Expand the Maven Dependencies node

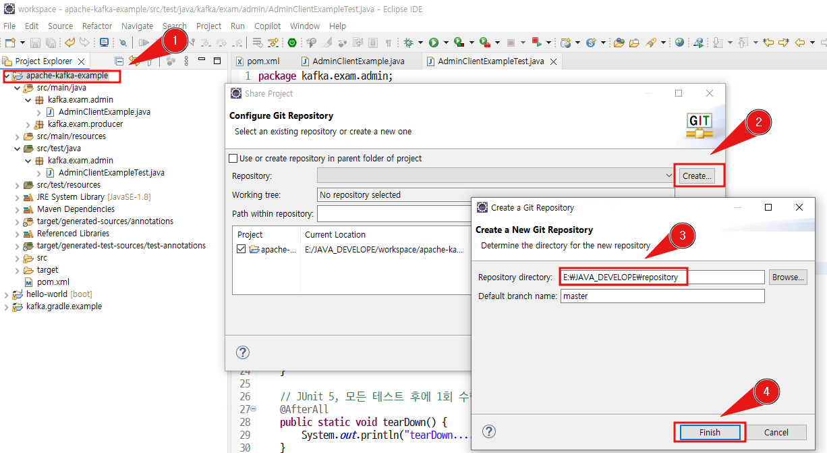point(18,209)
